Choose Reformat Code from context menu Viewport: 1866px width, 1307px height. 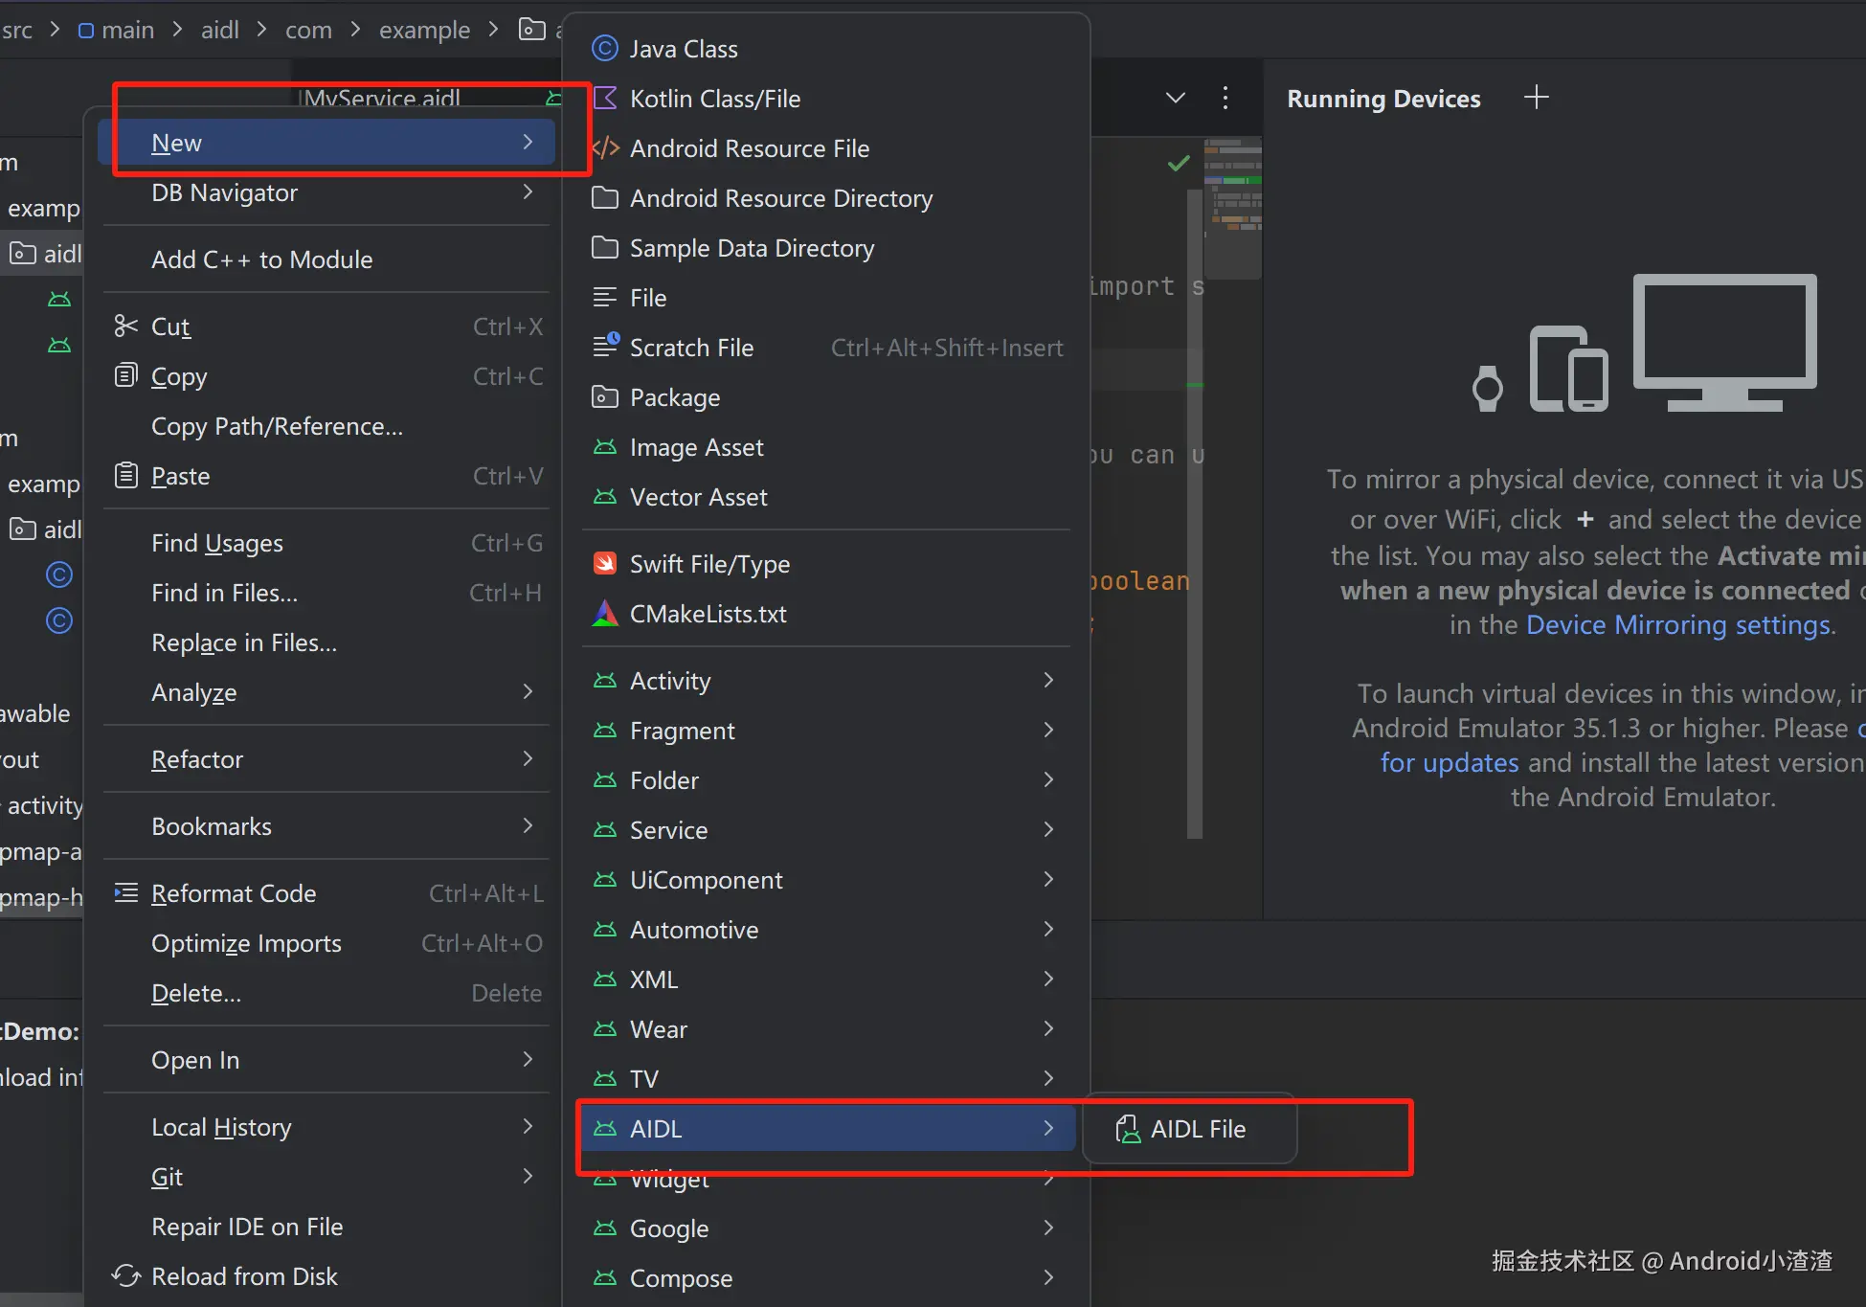[x=234, y=893]
